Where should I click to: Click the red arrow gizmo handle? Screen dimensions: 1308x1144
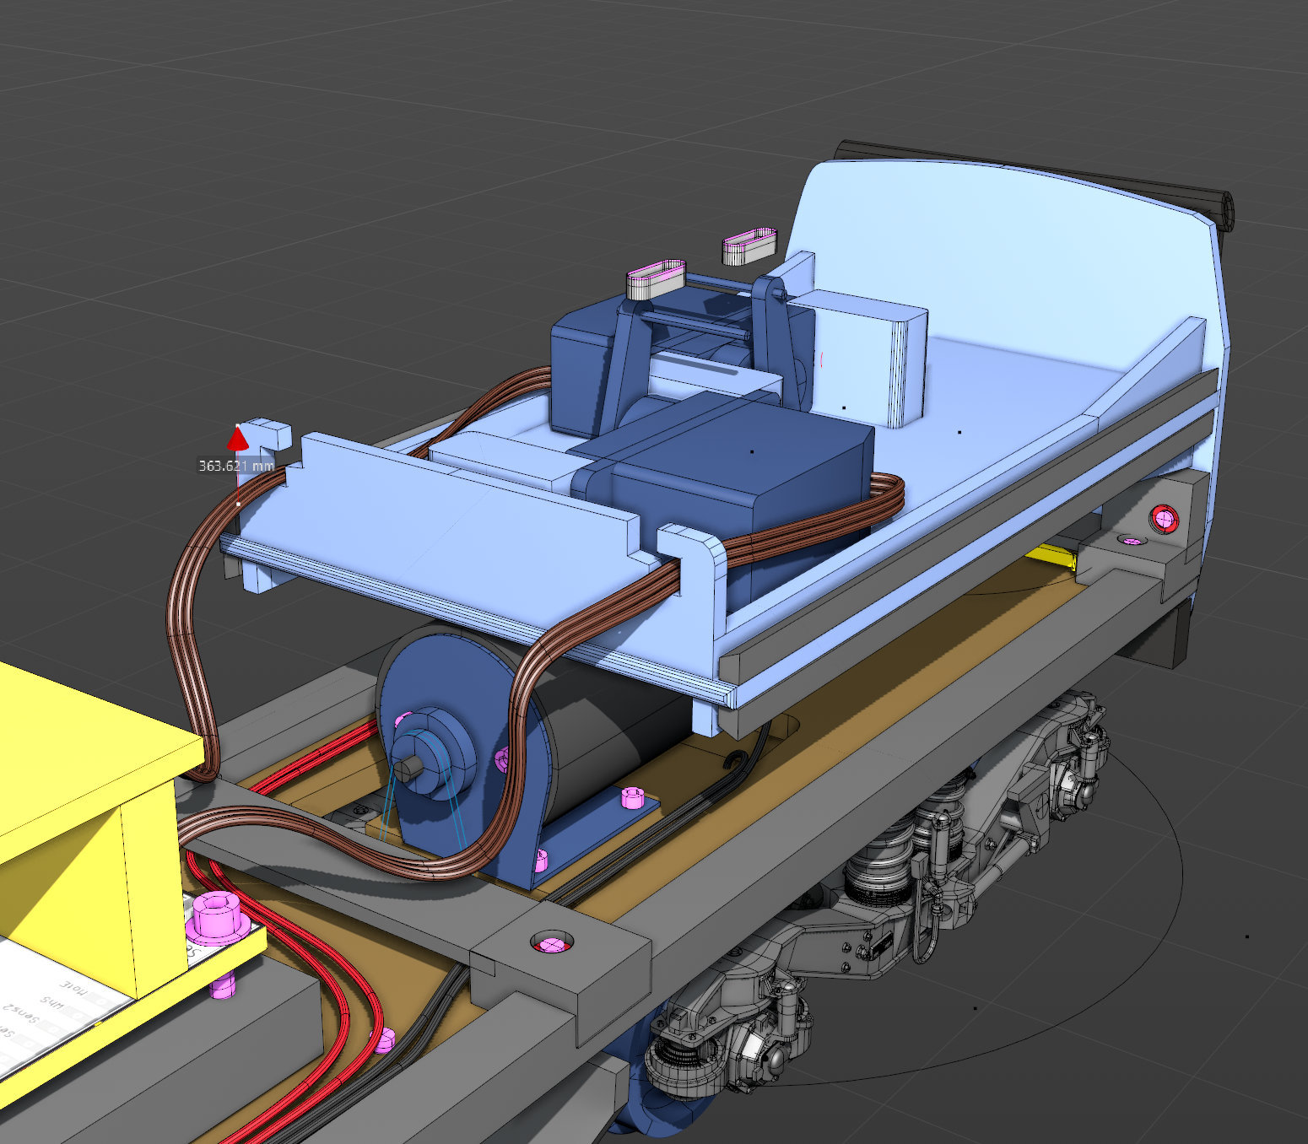[237, 439]
